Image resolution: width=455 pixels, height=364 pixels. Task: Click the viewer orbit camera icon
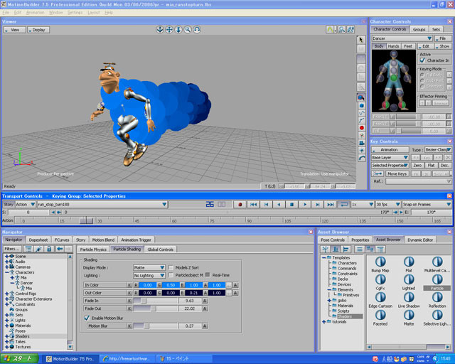160,30
